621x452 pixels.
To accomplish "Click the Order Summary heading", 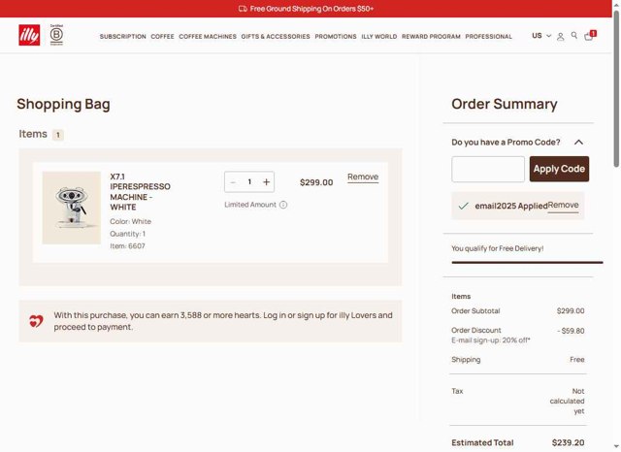I will [505, 104].
